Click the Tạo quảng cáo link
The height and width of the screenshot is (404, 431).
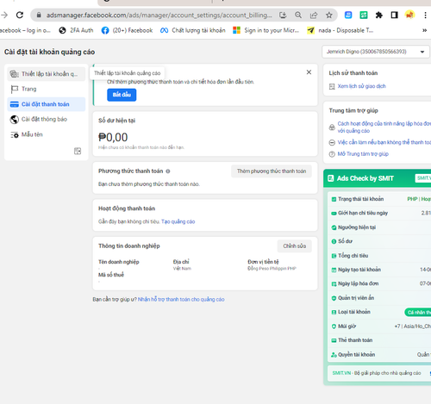[x=178, y=221]
